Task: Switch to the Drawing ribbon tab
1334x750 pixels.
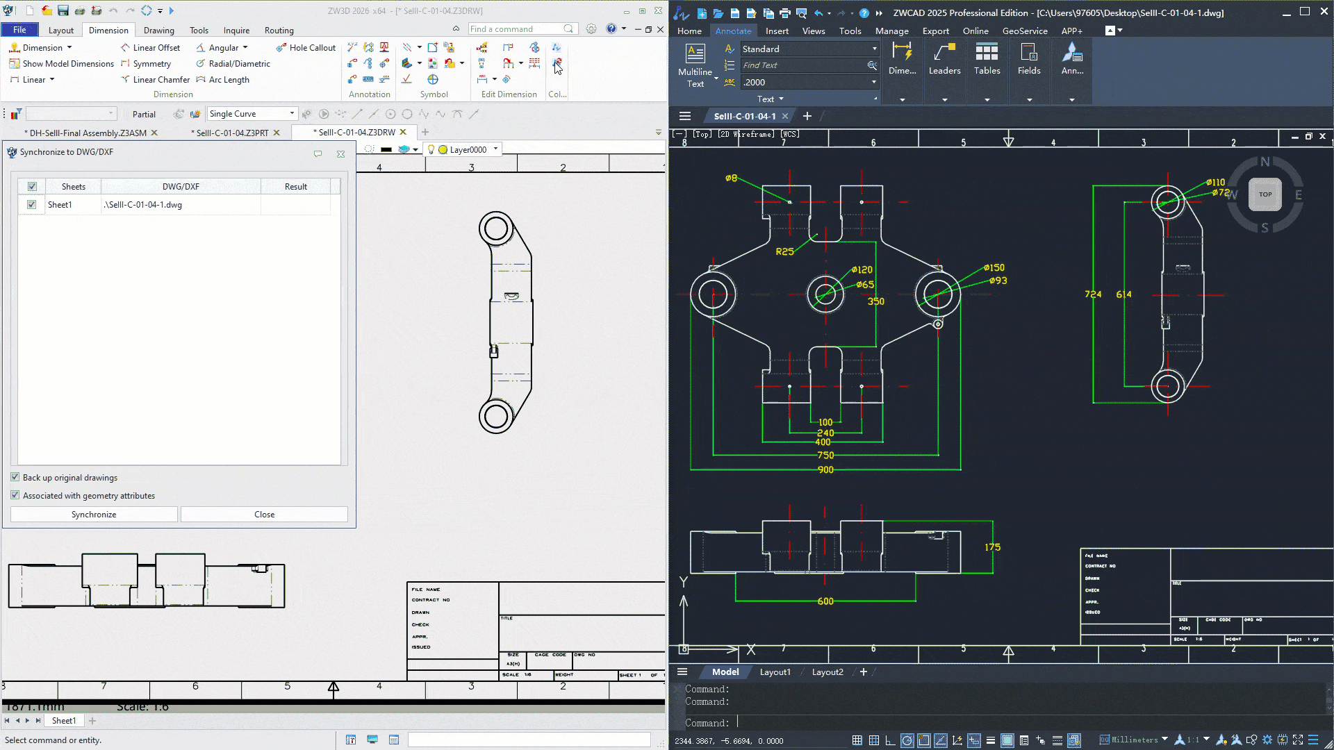Action: (159, 31)
